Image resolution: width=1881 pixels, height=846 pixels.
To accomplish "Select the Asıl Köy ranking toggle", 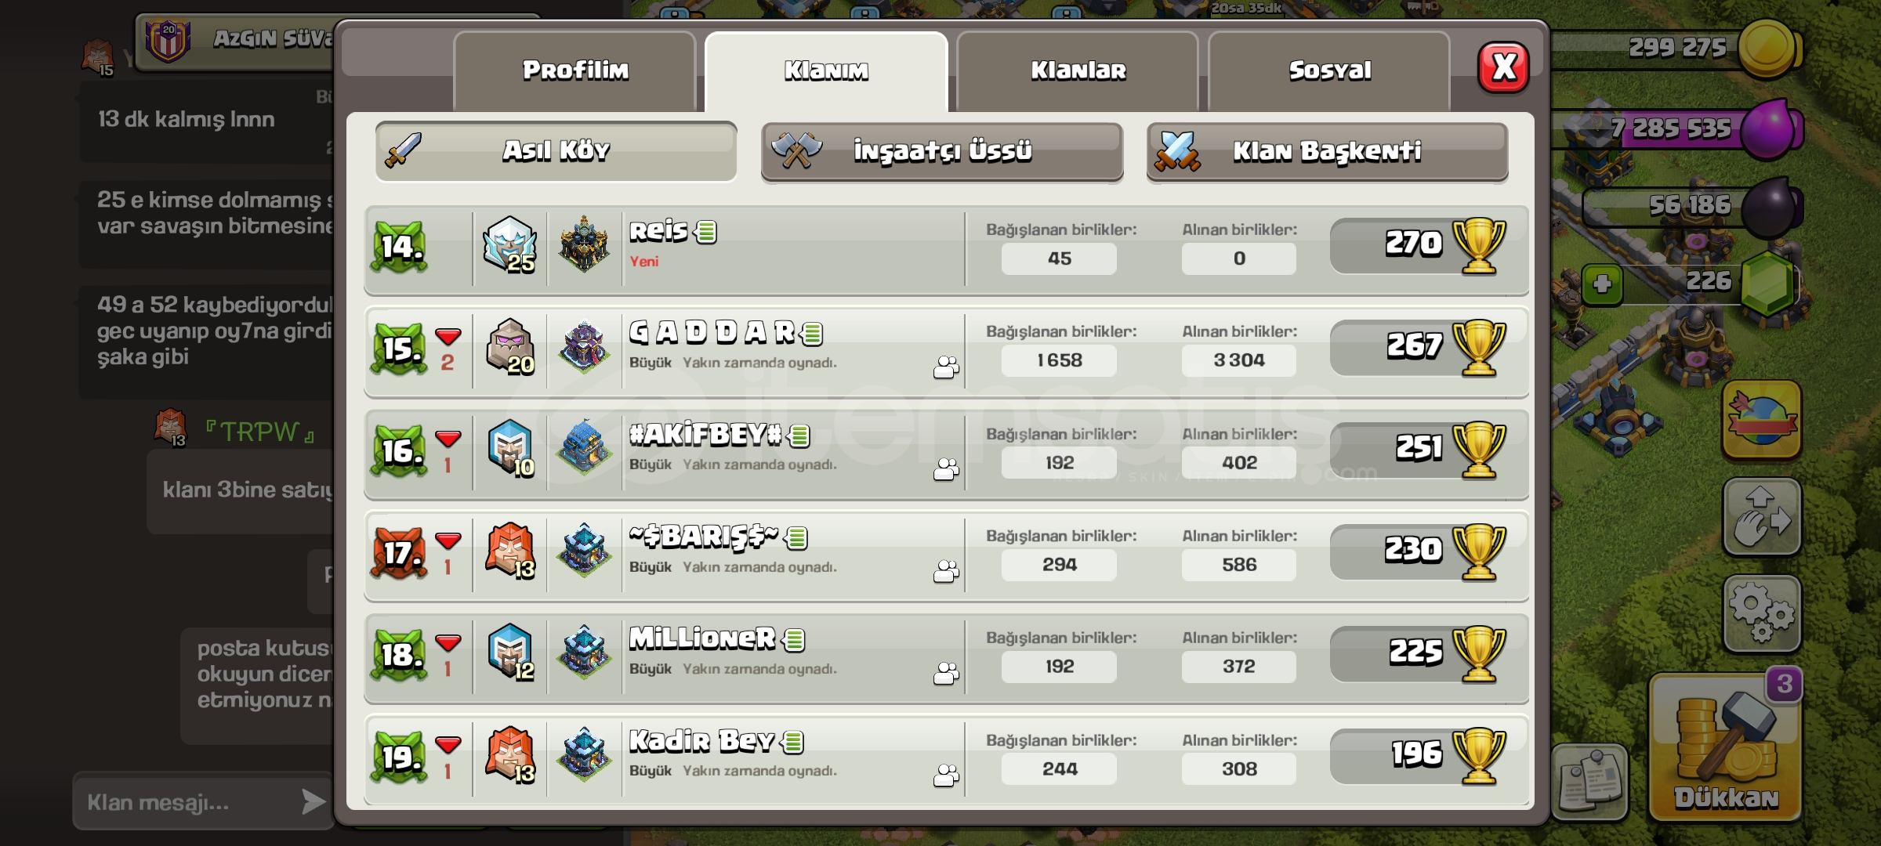I will tap(556, 150).
